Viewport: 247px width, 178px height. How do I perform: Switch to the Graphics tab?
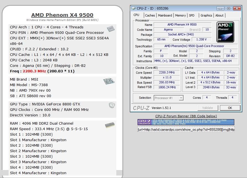coord(206,15)
